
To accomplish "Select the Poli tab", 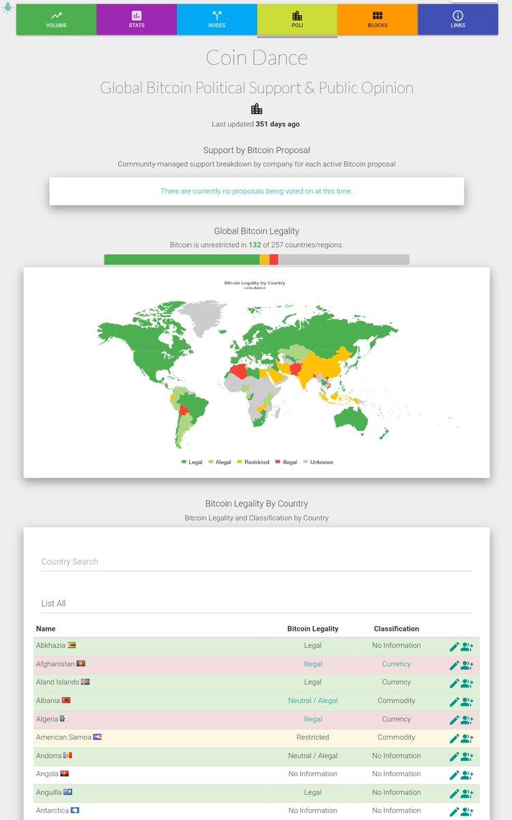I will click(x=297, y=19).
